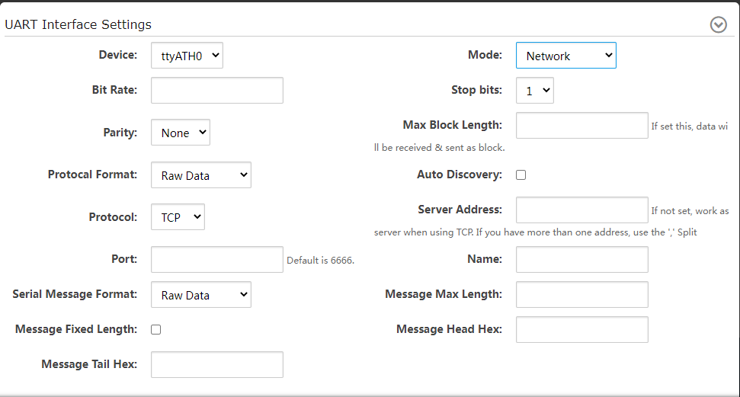Image resolution: width=740 pixels, height=397 pixels.
Task: Collapse the UART Interface Settings panel
Action: point(718,24)
